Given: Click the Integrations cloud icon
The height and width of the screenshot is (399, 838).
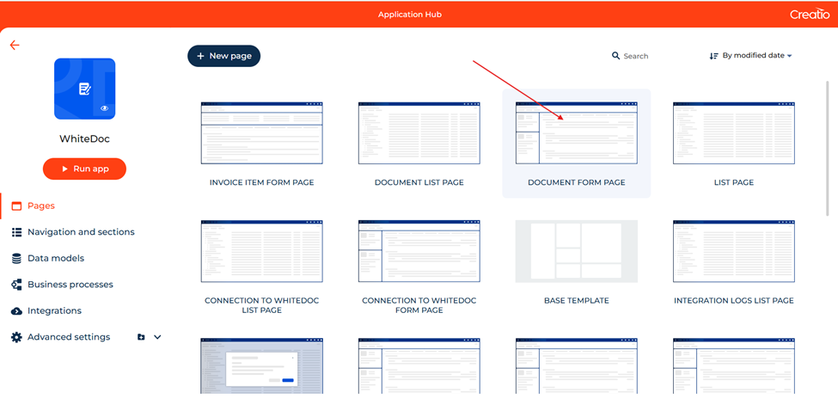Looking at the screenshot, I should pos(16,310).
